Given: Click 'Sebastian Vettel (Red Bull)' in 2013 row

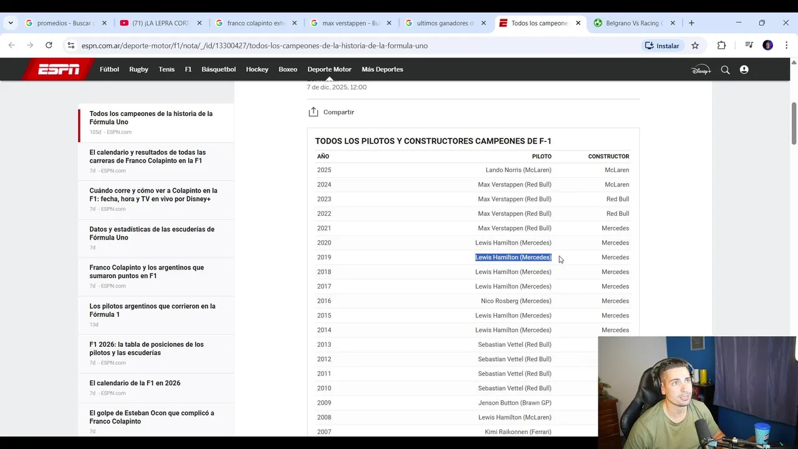Looking at the screenshot, I should [x=515, y=345].
